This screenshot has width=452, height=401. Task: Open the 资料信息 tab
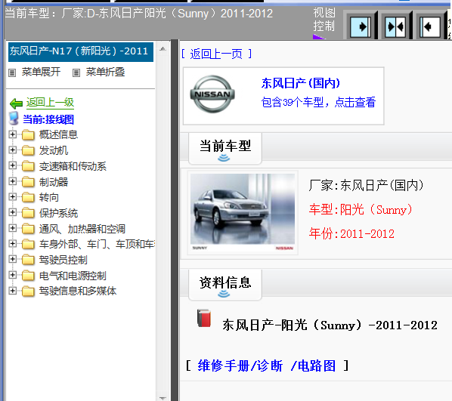tap(225, 285)
